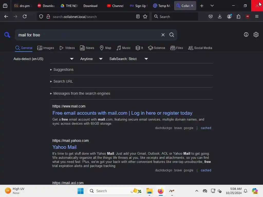Open the mail.com free email result link
Image resolution: width=263 pixels, height=197 pixels.
click(x=122, y=113)
